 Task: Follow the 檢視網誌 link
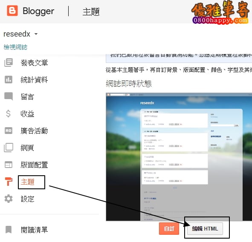point(15,47)
